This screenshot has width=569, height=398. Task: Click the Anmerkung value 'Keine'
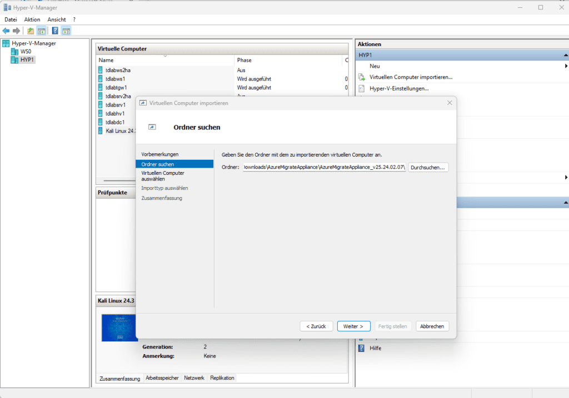click(x=209, y=356)
